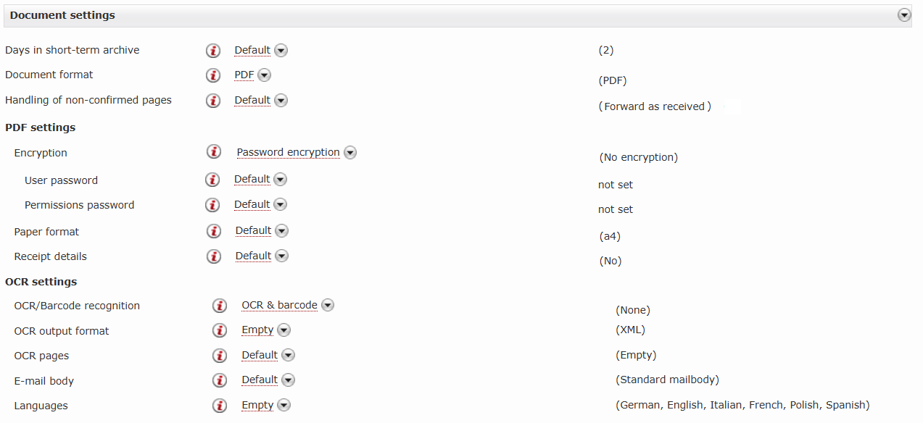Screen dimensions: 923x423
Task: Show Paper format information icon
Action: (214, 231)
